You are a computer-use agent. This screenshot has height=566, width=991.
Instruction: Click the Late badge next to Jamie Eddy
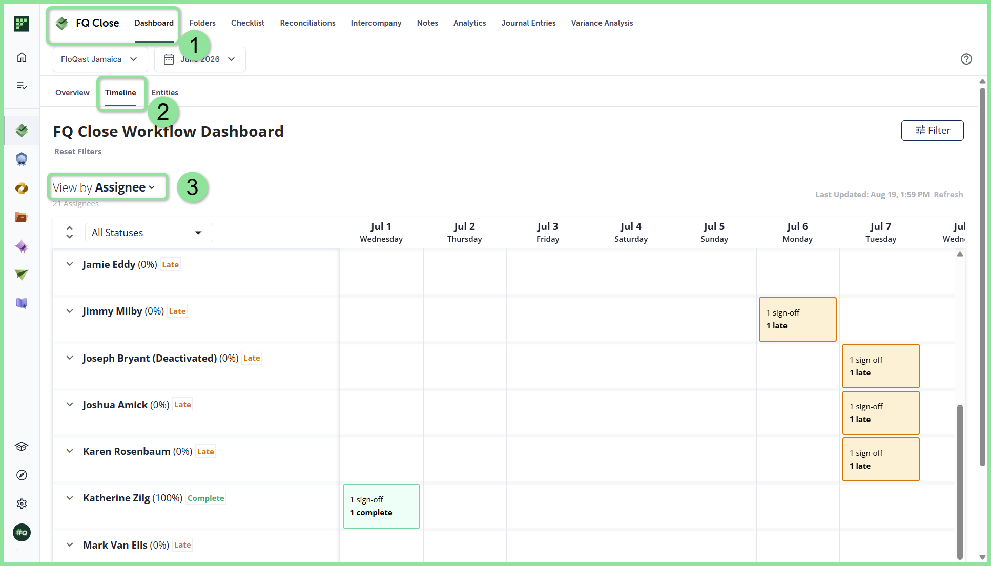coord(171,265)
